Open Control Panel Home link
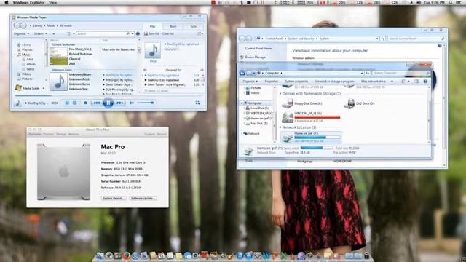Image resolution: width=466 pixels, height=262 pixels. click(258, 48)
